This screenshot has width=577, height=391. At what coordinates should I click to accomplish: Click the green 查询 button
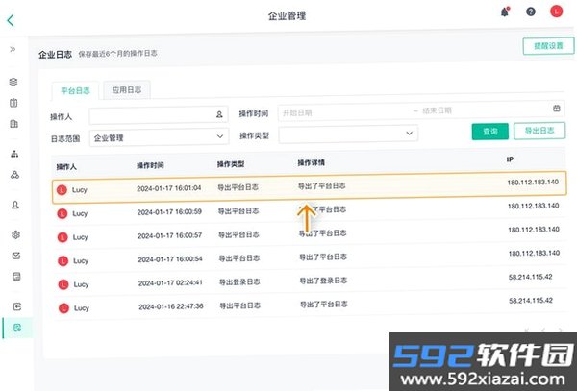[490, 132]
